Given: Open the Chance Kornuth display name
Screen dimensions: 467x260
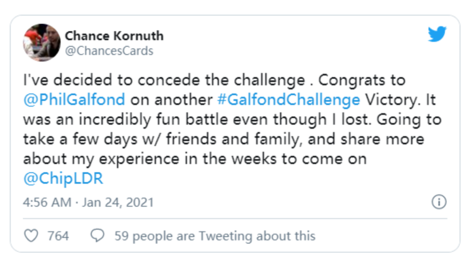Looking at the screenshot, I should (x=114, y=35).
